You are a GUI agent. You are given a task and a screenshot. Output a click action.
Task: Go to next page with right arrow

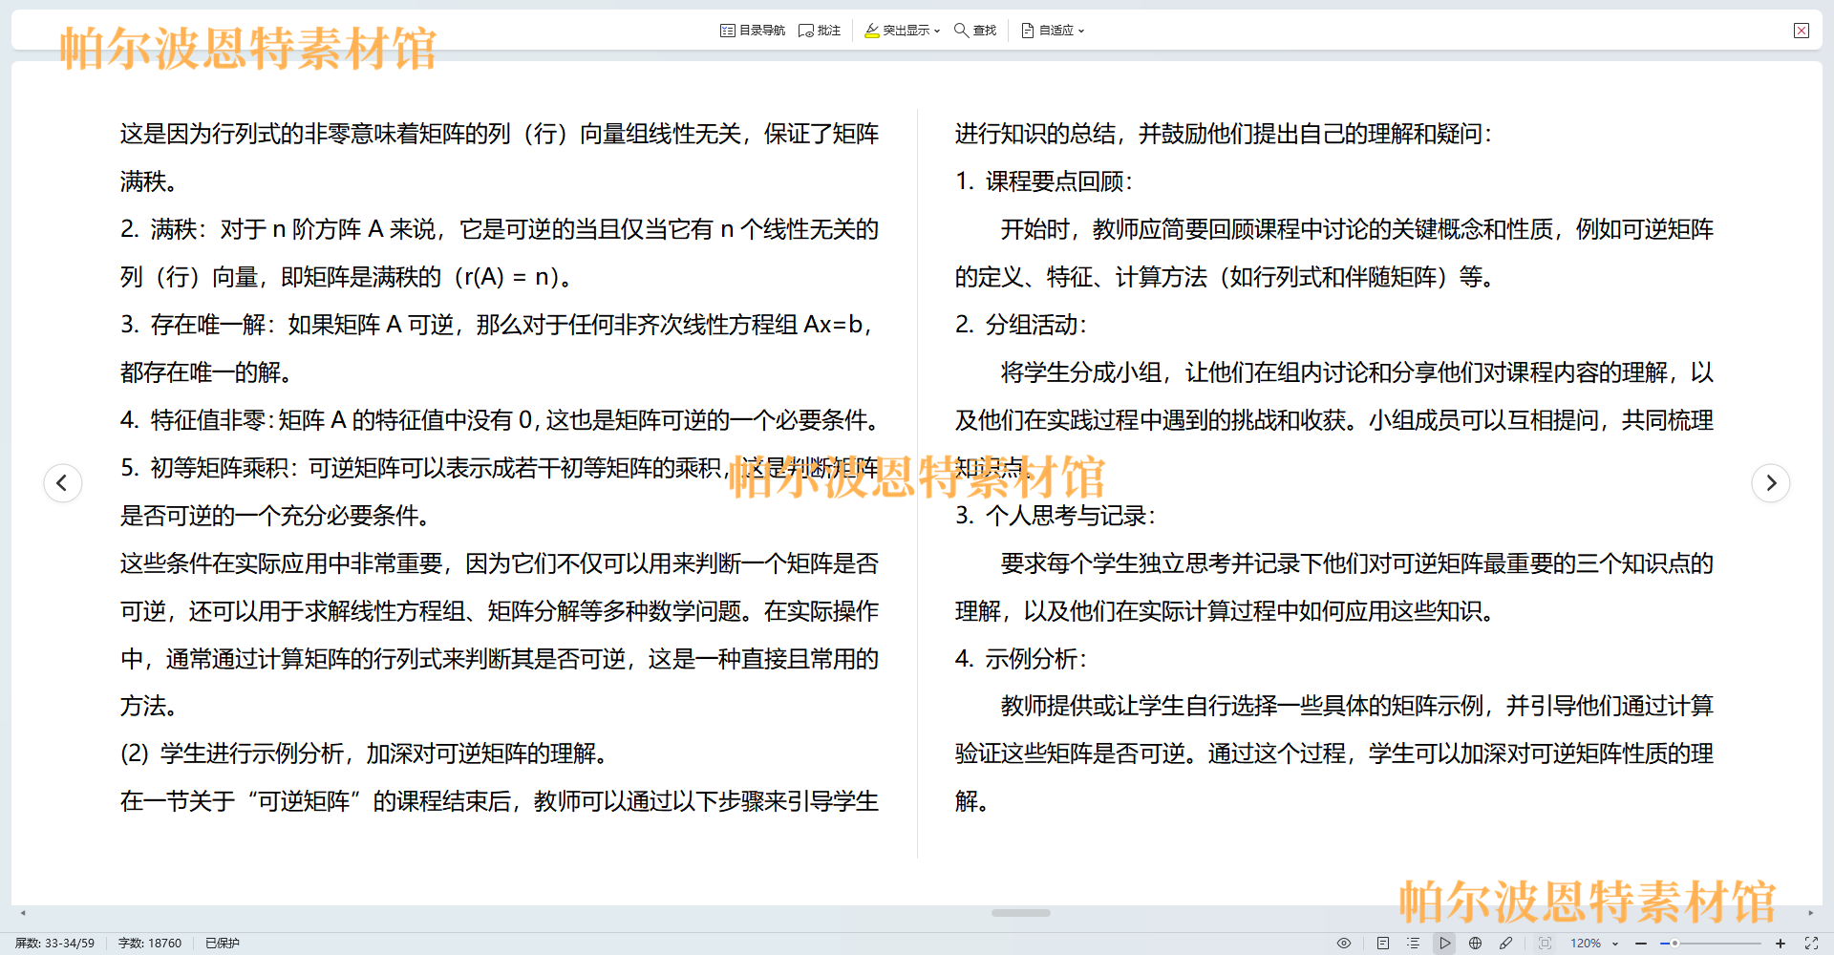coord(1771,482)
